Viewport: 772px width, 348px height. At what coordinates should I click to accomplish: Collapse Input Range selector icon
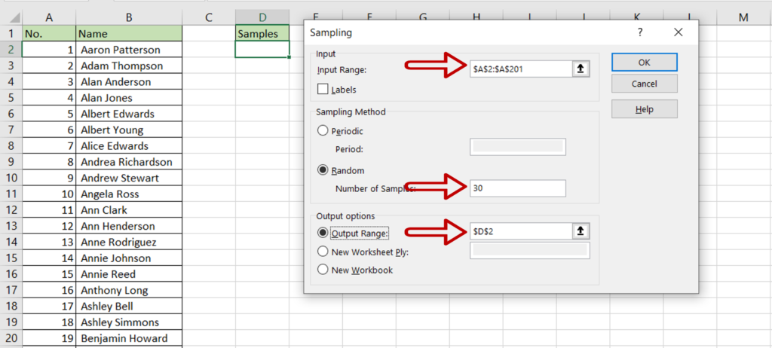pos(581,69)
